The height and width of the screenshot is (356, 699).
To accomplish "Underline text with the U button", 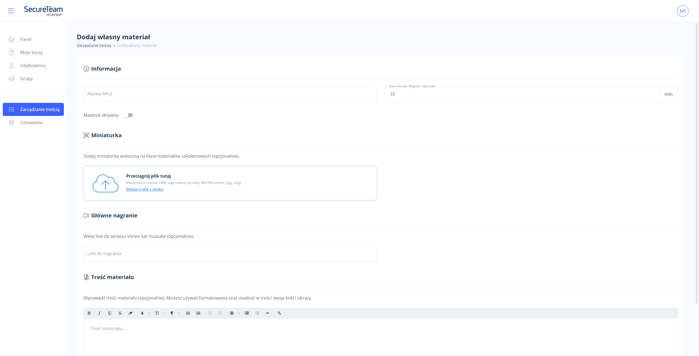I will pyautogui.click(x=110, y=313).
